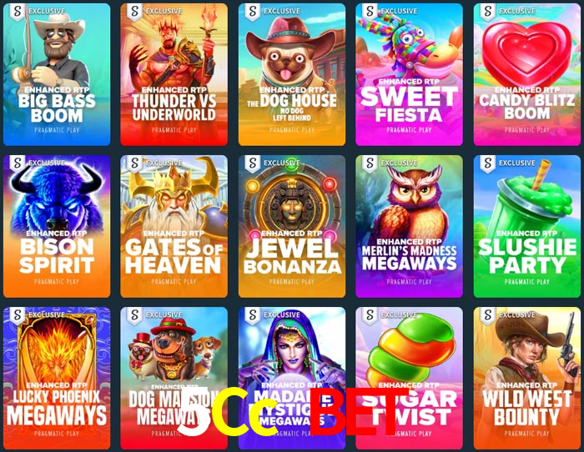Click the shield S icon on Bison Spirit
584x452 pixels.
pyautogui.click(x=18, y=163)
